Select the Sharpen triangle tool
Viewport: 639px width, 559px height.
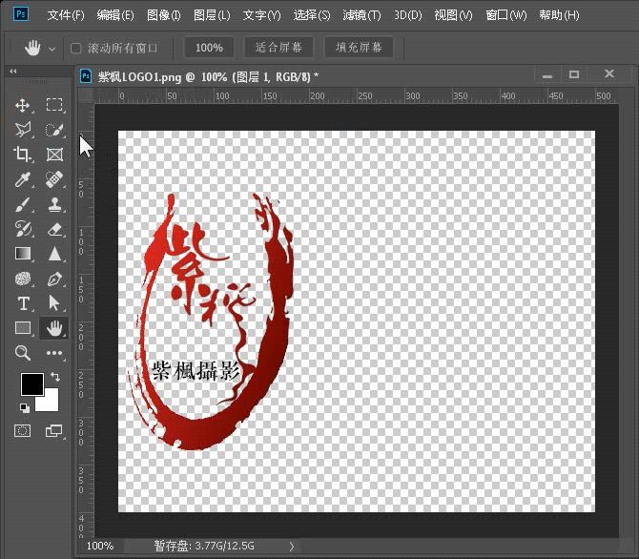tap(54, 254)
